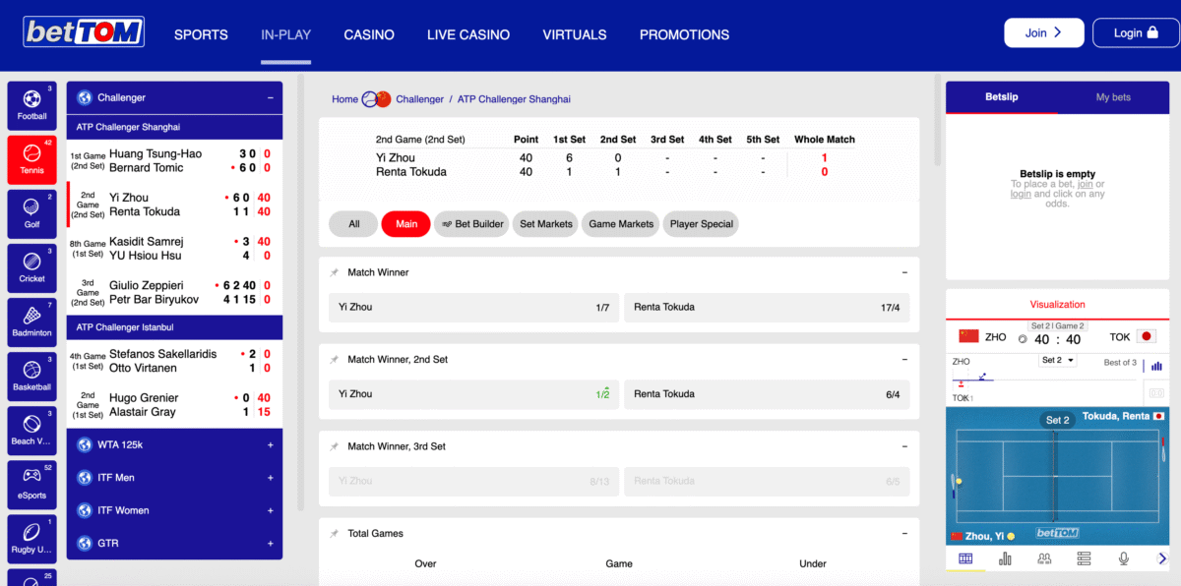The width and height of the screenshot is (1181, 586).
Task: Open the LIVE CASINO section
Action: 468,34
